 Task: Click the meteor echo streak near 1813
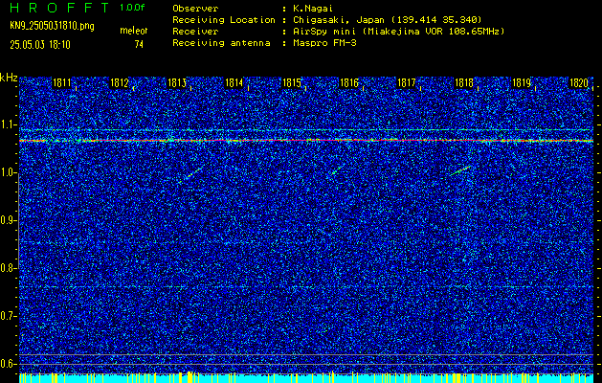coord(193,173)
